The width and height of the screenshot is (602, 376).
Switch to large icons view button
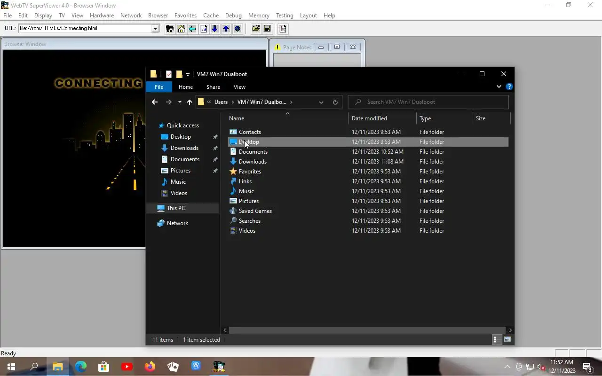click(x=507, y=339)
